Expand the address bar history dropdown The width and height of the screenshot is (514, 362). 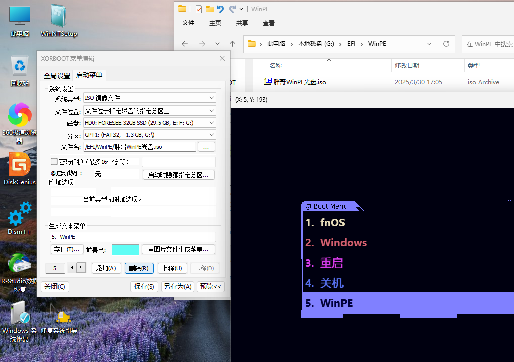[x=429, y=44]
